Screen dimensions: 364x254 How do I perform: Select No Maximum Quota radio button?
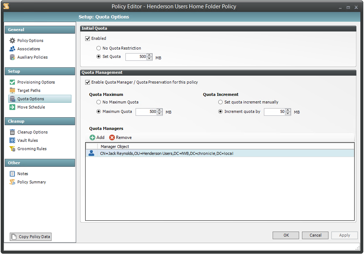[x=99, y=102]
